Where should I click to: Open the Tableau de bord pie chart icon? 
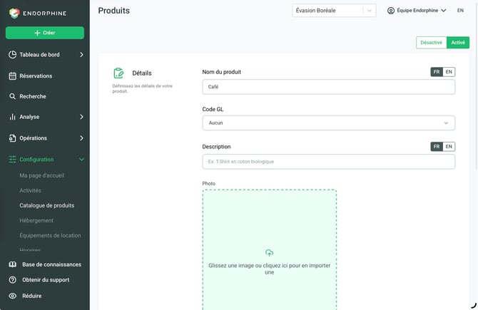tap(13, 54)
